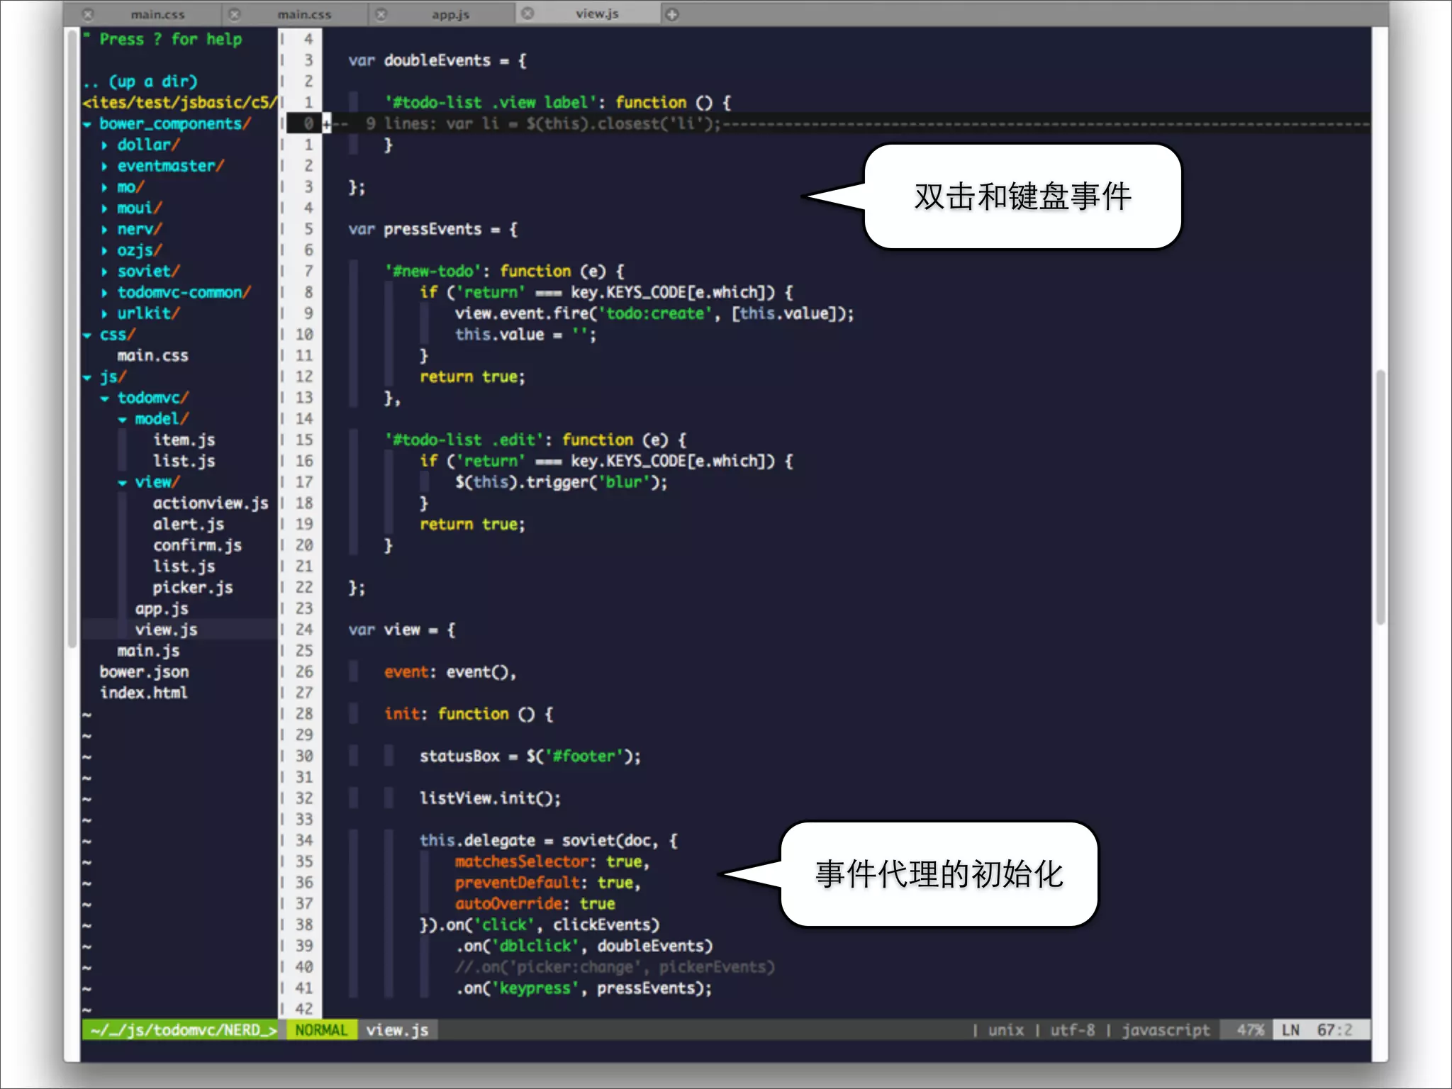Place cursor on 'var view = {' line

pyautogui.click(x=401, y=630)
